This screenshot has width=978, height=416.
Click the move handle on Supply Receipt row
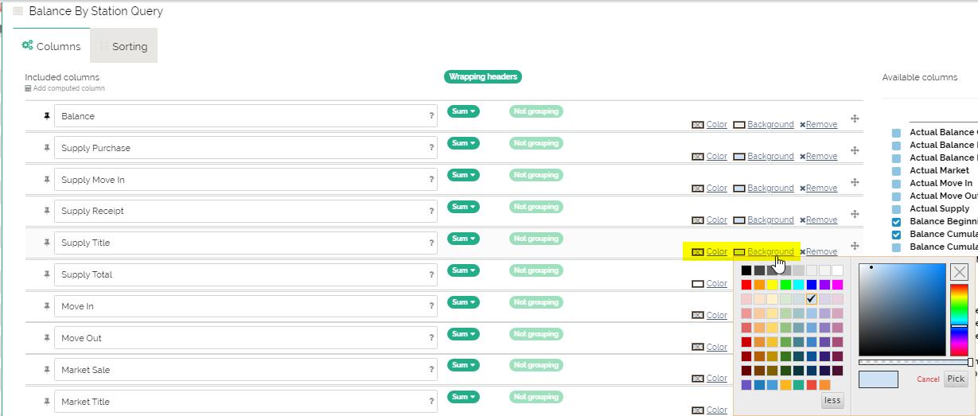(x=855, y=214)
